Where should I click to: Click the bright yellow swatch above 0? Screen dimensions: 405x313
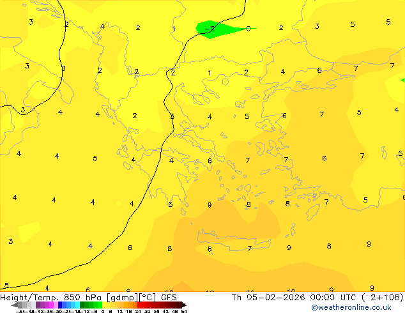[x=104, y=305]
